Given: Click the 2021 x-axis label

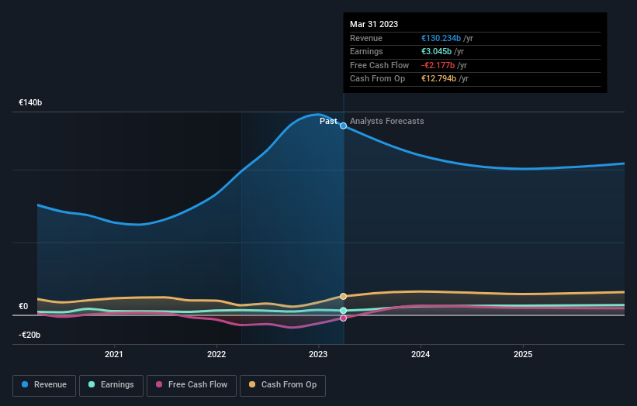Looking at the screenshot, I should (x=114, y=354).
